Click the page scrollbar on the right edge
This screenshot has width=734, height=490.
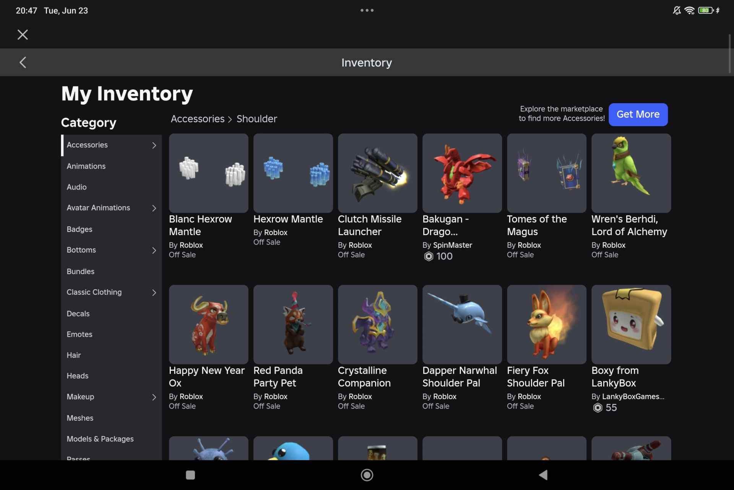[729, 54]
